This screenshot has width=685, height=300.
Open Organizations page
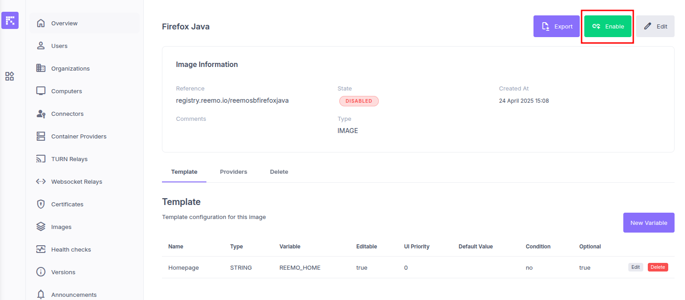coord(85,68)
